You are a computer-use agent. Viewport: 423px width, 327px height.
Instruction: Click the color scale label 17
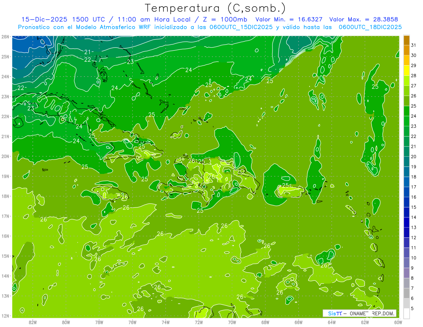pyautogui.click(x=414, y=187)
